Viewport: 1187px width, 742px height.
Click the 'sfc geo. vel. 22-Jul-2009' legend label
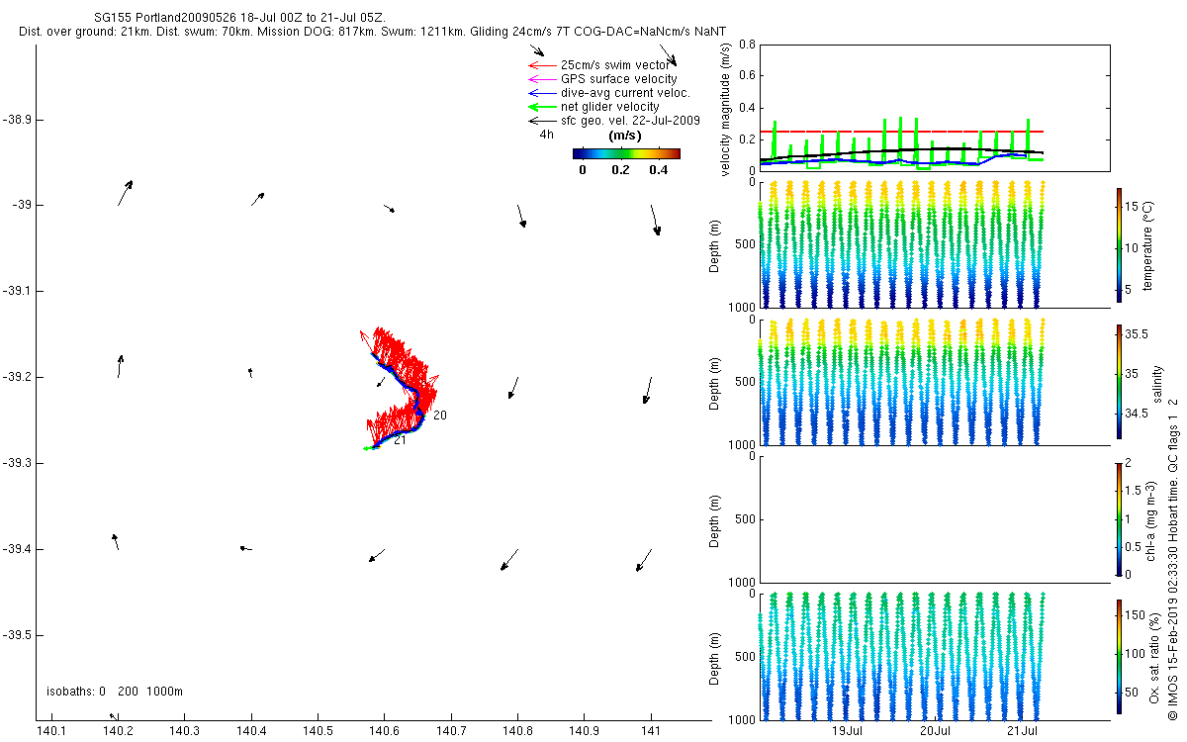pyautogui.click(x=631, y=121)
